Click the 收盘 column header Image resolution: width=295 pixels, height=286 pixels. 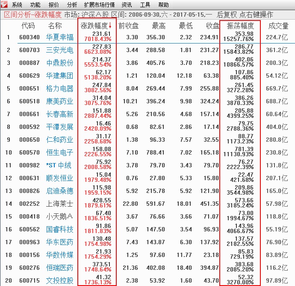[212, 26]
